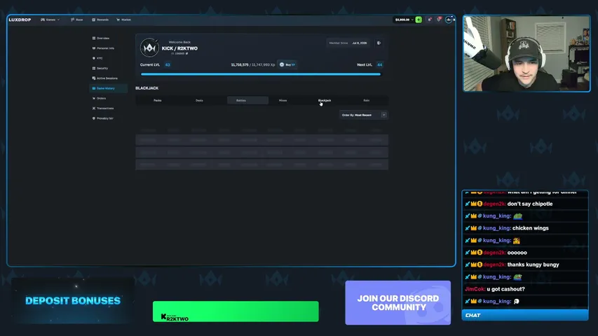The width and height of the screenshot is (598, 336).
Task: Click the avatar edit pencil icon
Action: click(x=156, y=40)
